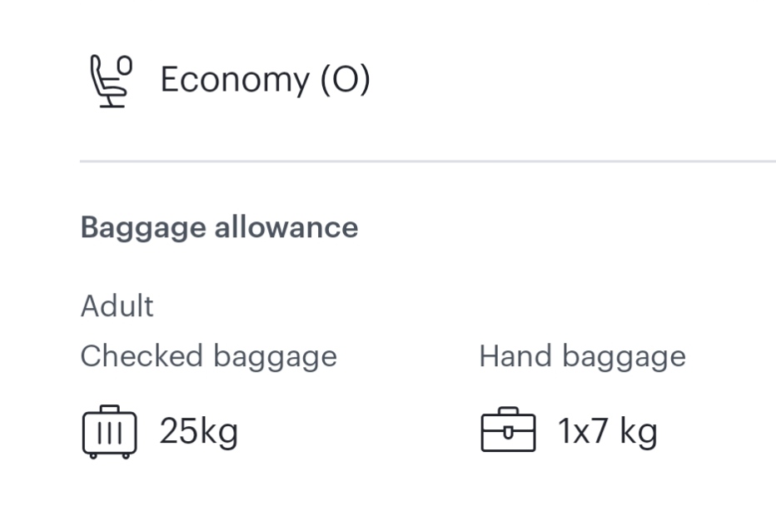Click the small O badge on seat icon
The width and height of the screenshot is (776, 511).
pyautogui.click(x=125, y=65)
